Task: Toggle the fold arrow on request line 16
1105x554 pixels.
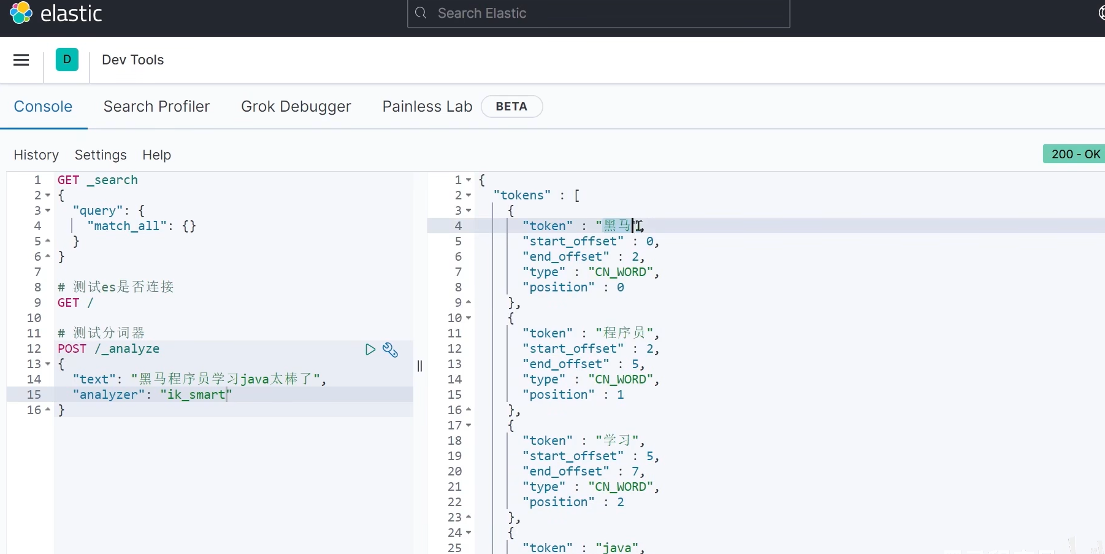Action: pyautogui.click(x=48, y=410)
